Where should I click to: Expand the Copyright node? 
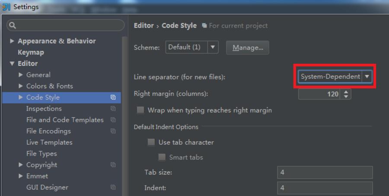[x=21, y=165]
